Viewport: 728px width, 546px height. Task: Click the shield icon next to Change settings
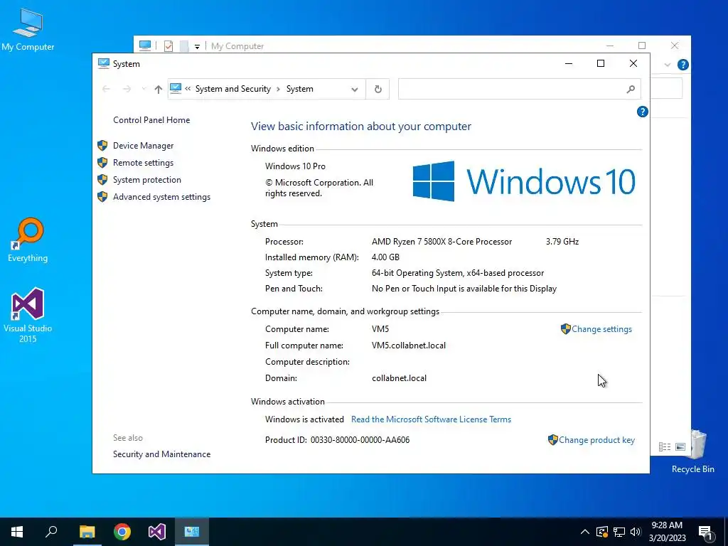click(565, 329)
